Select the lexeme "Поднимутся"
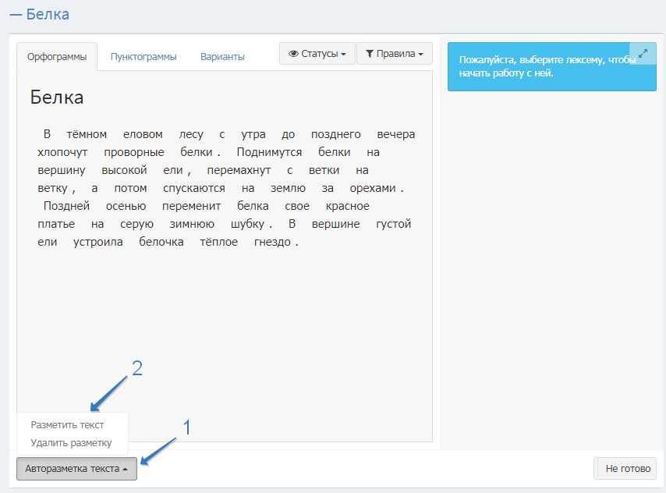Screen dimensions: 666x493 tap(270, 152)
